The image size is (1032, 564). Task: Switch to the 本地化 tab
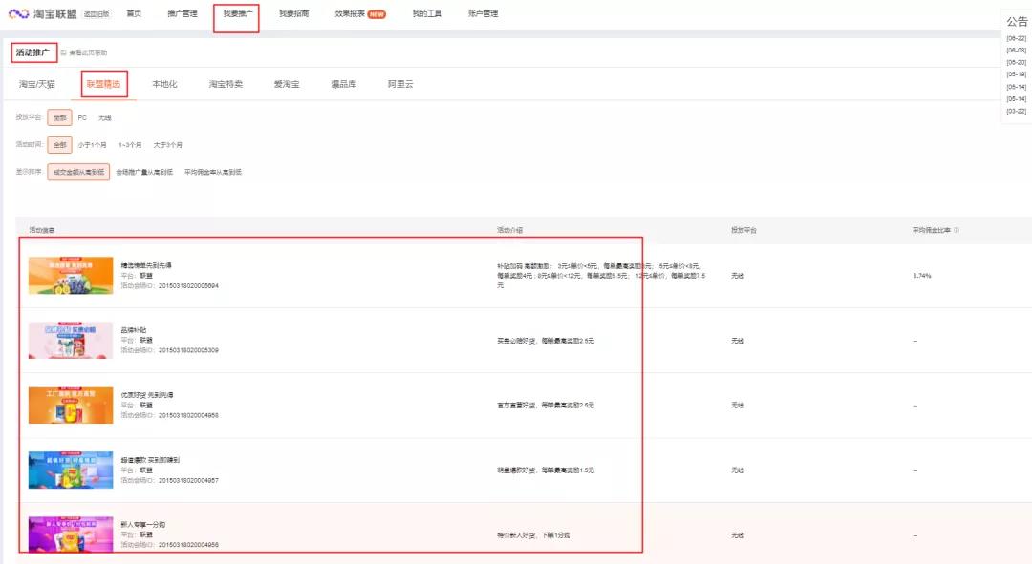tap(164, 84)
